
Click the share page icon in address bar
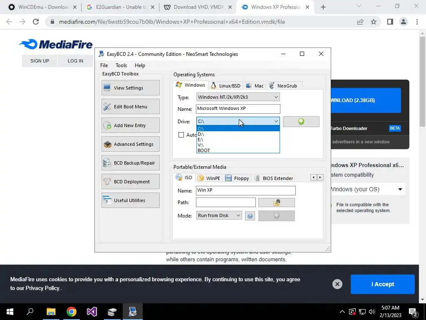(x=360, y=22)
